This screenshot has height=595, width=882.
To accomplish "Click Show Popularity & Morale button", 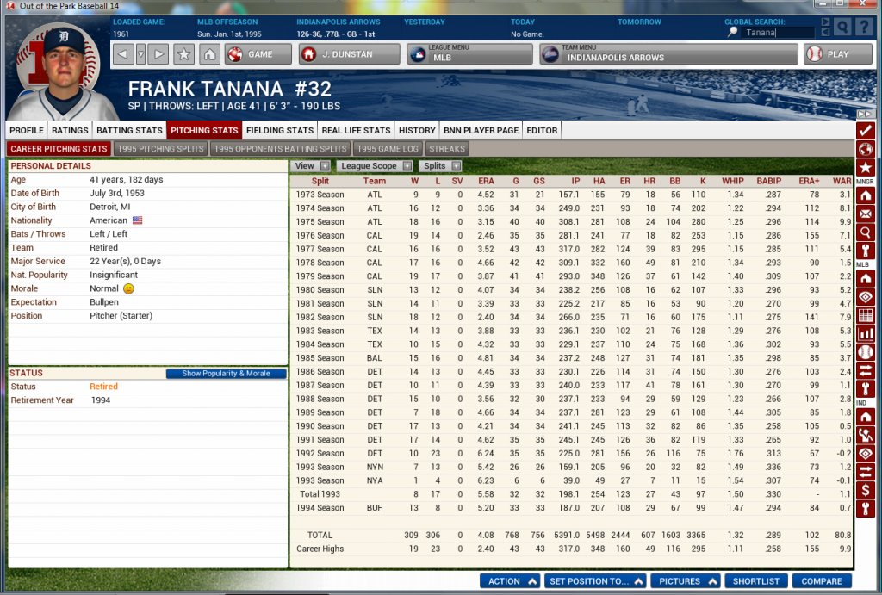I will point(226,374).
